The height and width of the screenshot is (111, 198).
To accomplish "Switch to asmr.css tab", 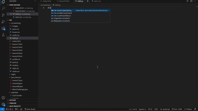I will click(97, 1).
